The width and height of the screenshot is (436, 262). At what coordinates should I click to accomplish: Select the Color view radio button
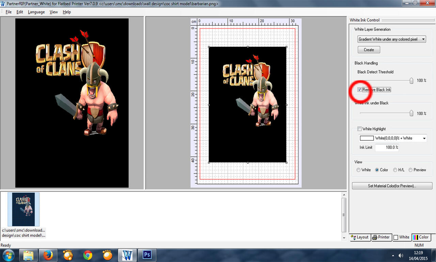377,170
